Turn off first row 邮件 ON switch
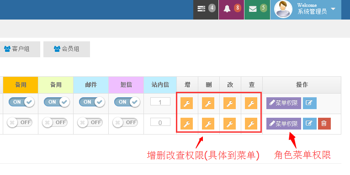The width and height of the screenshot is (350, 175). click(92, 102)
